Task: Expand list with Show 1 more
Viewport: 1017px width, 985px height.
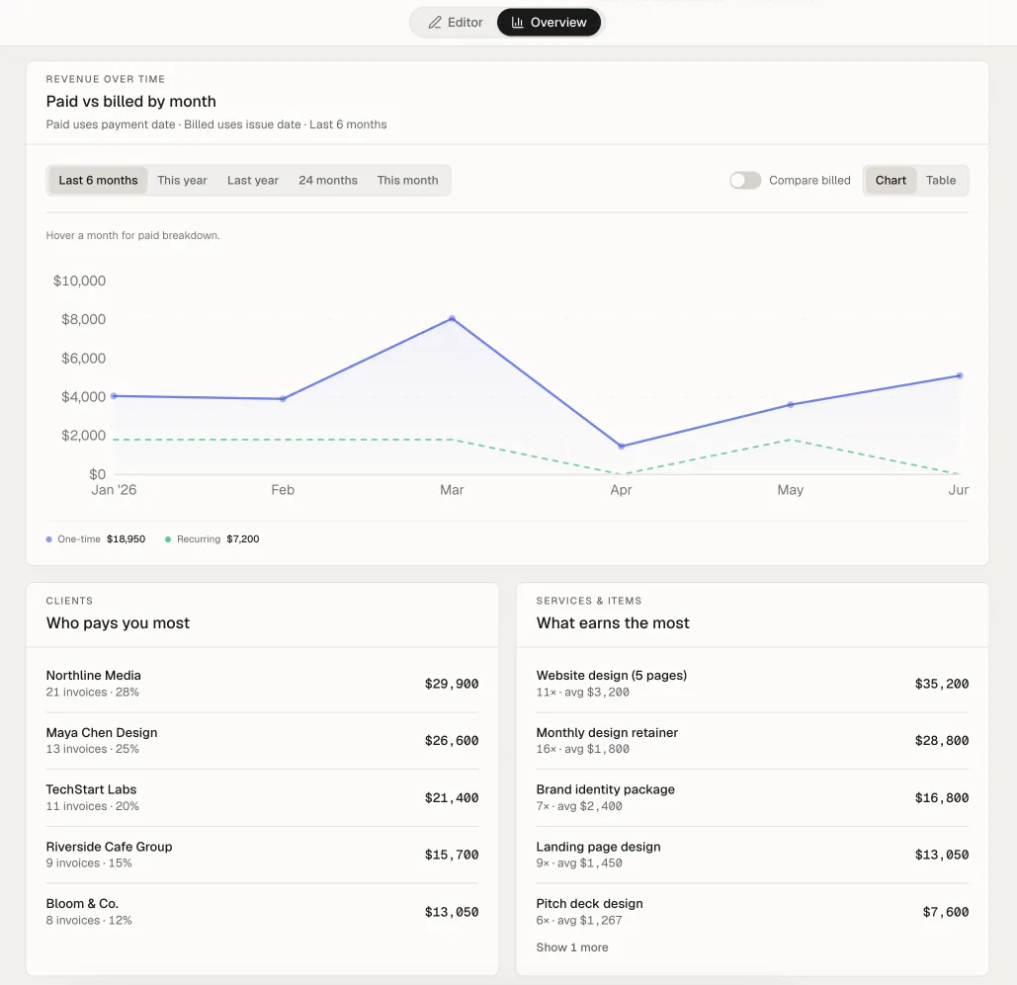Action: point(572,947)
